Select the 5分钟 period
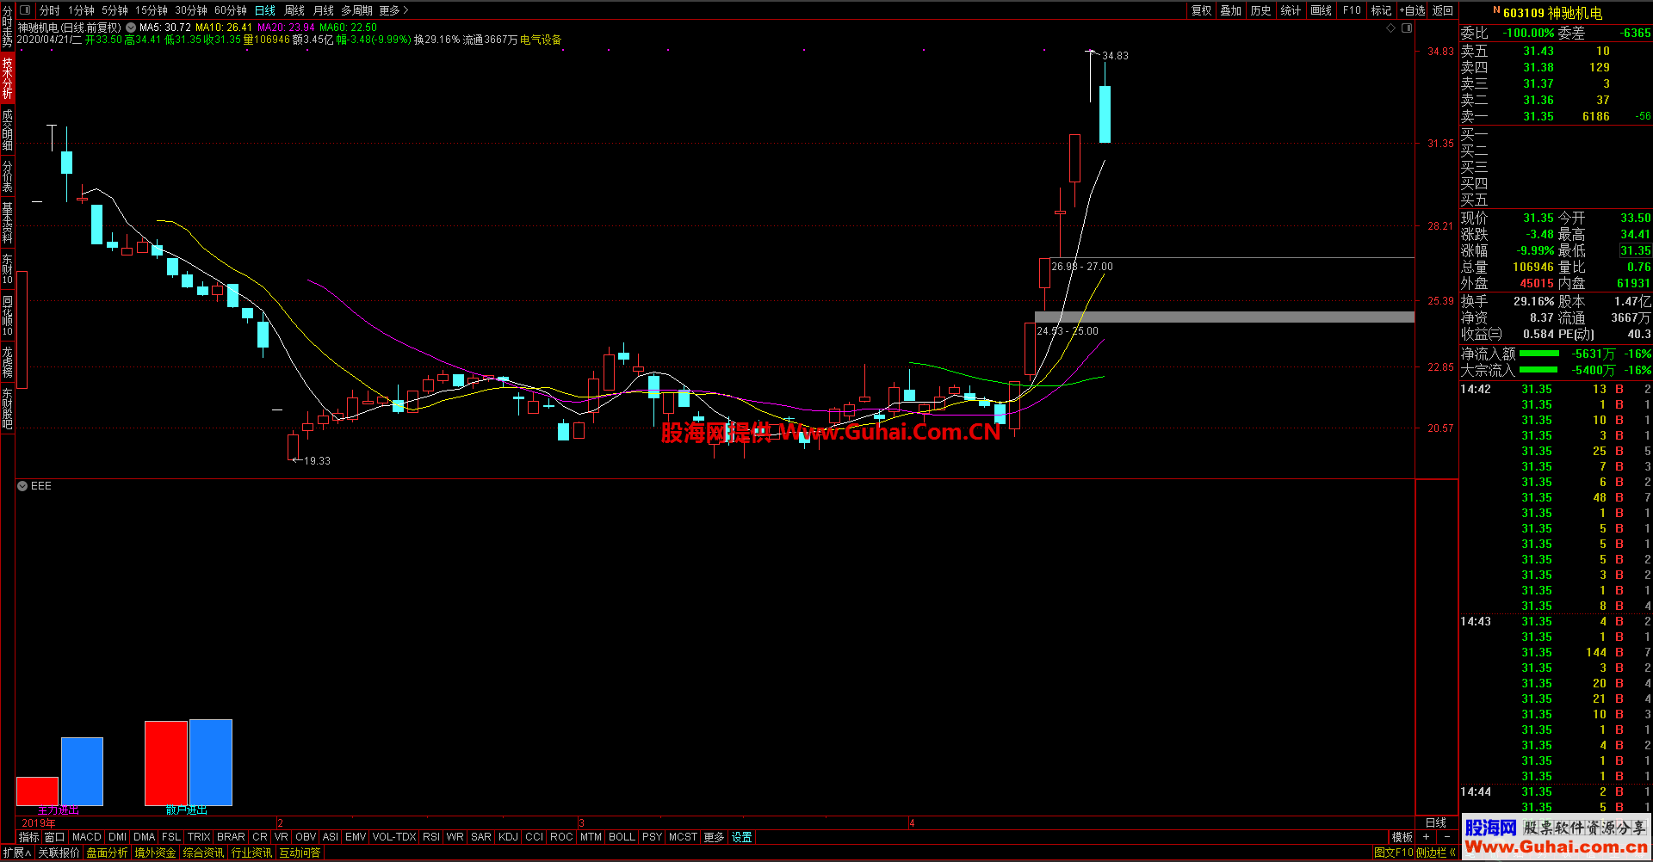The image size is (1653, 862). coord(115,10)
